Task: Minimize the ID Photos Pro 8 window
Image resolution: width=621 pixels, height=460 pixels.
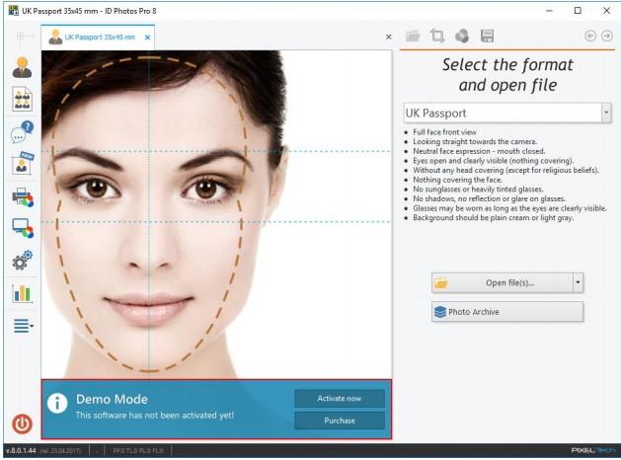Action: 549,11
